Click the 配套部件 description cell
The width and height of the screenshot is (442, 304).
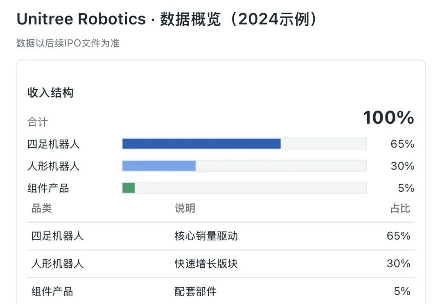pos(196,291)
